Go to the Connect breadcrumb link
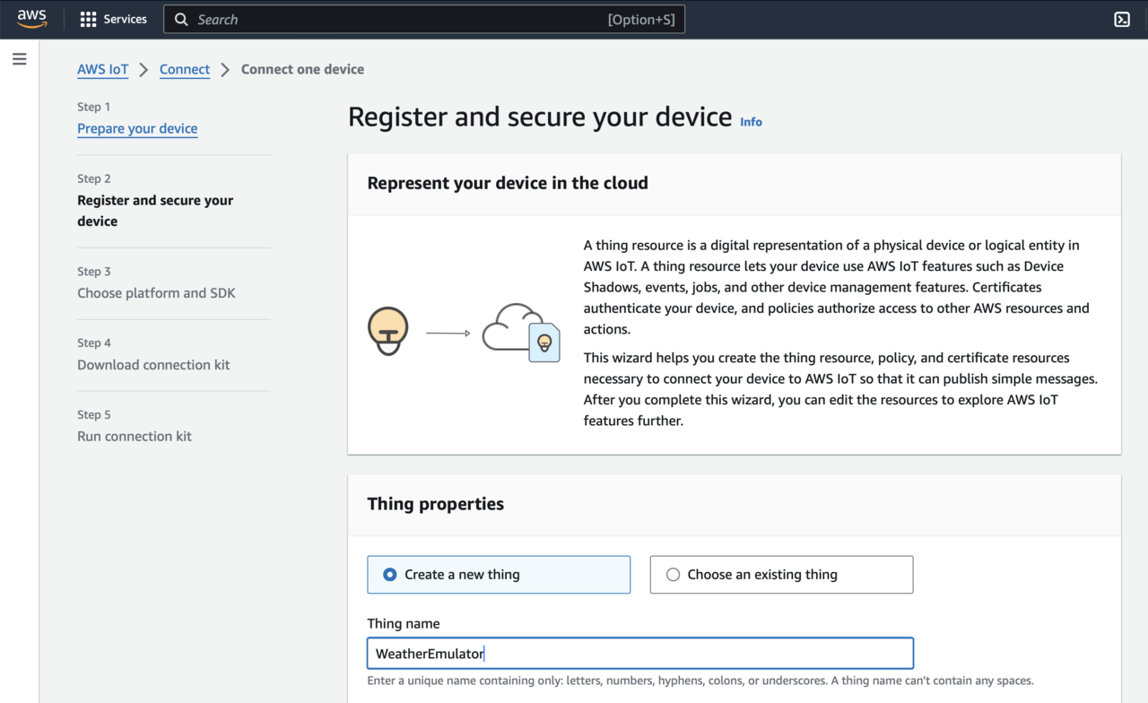 (185, 69)
